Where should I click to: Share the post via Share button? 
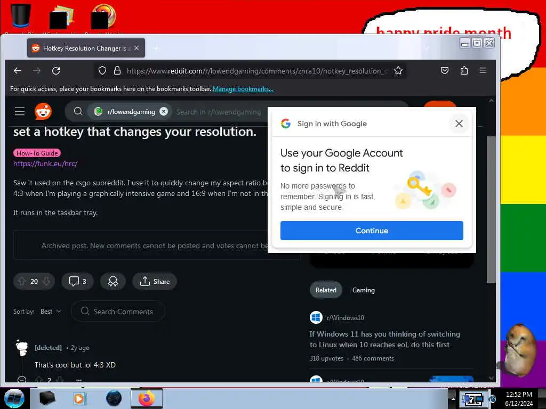click(155, 281)
